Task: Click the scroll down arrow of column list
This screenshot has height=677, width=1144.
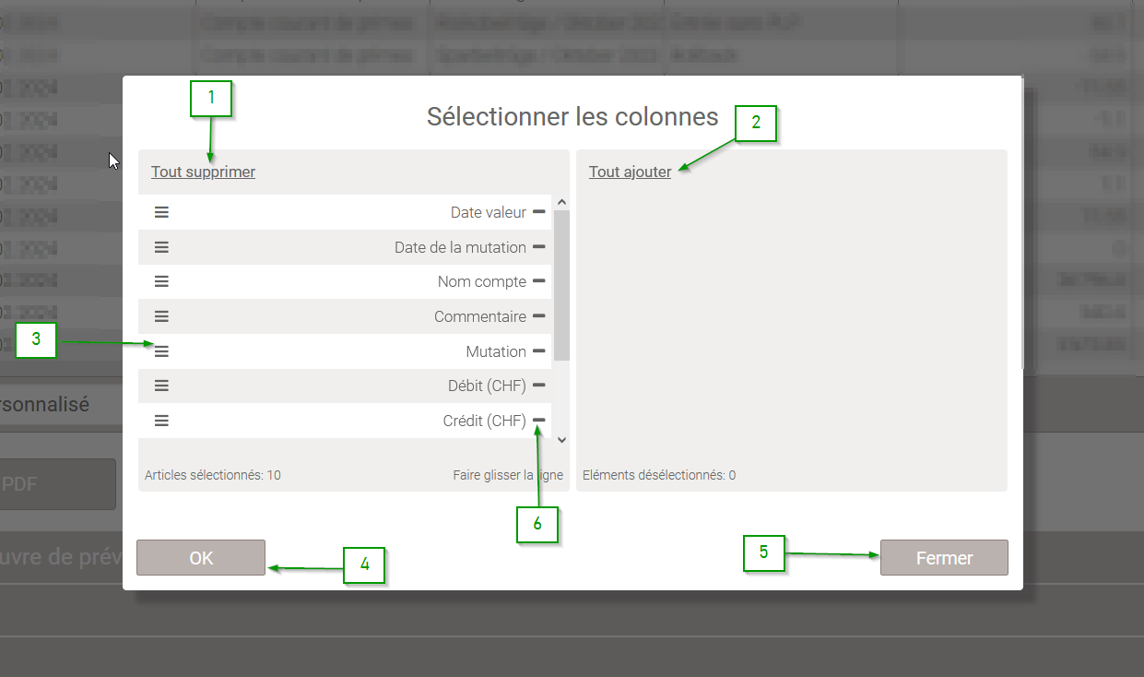Action: 562,440
